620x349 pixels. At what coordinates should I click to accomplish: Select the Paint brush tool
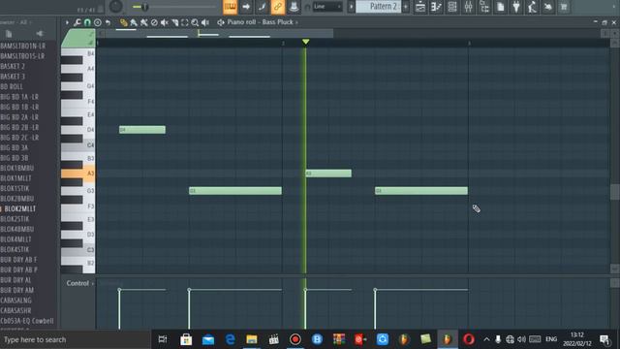[134, 22]
